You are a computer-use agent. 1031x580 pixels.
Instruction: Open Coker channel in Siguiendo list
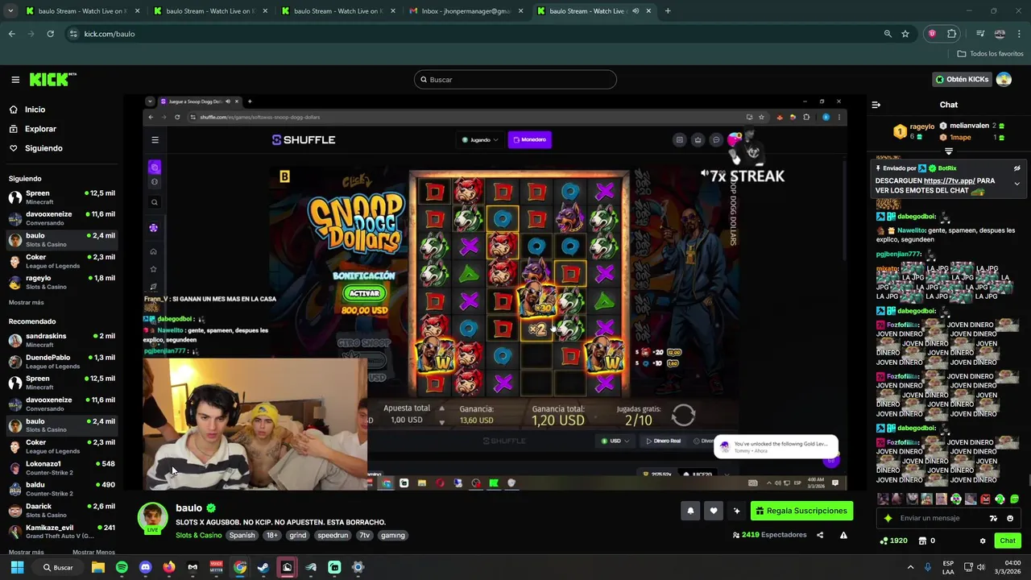pos(61,261)
